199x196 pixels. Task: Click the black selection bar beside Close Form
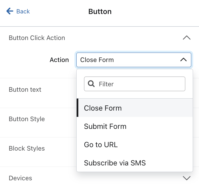77,108
